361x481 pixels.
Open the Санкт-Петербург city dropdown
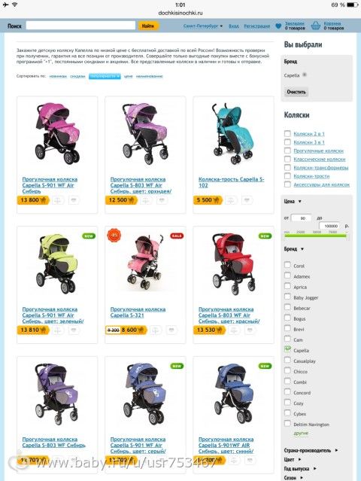(203, 26)
